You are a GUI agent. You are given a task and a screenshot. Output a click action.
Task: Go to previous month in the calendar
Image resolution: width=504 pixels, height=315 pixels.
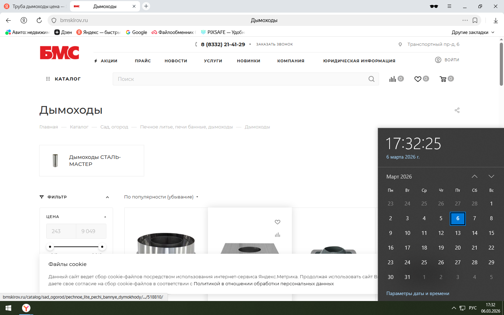pos(475,176)
